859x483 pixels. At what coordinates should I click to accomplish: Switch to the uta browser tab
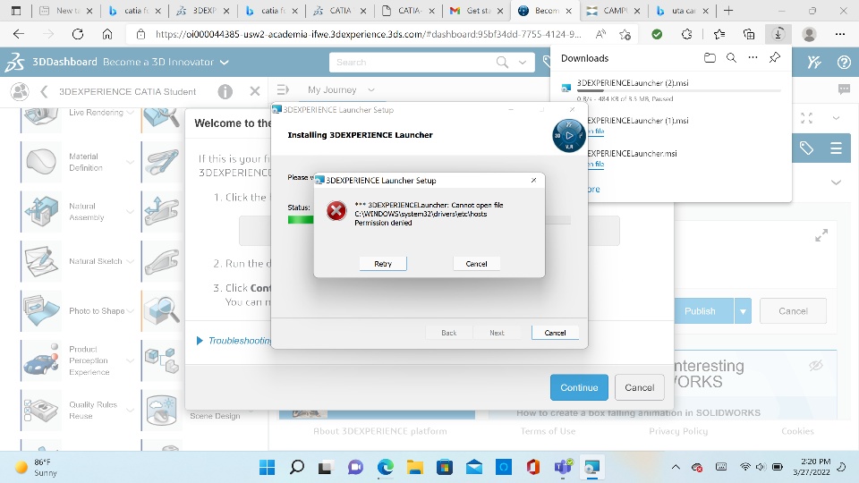point(682,11)
